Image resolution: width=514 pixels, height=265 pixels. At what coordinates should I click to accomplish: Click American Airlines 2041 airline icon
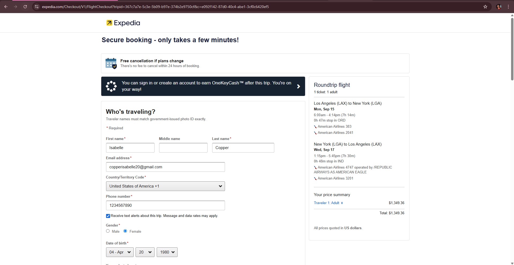315,133
